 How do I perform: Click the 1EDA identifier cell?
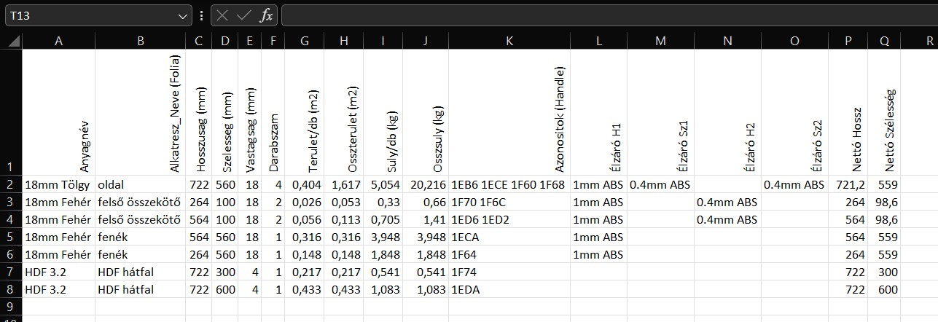pyautogui.click(x=509, y=289)
